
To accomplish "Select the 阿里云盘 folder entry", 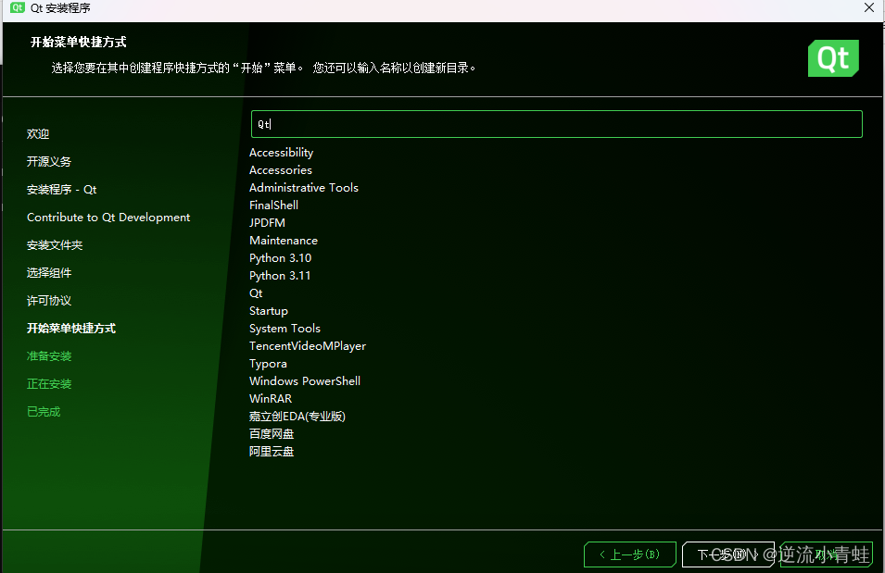I will (272, 451).
